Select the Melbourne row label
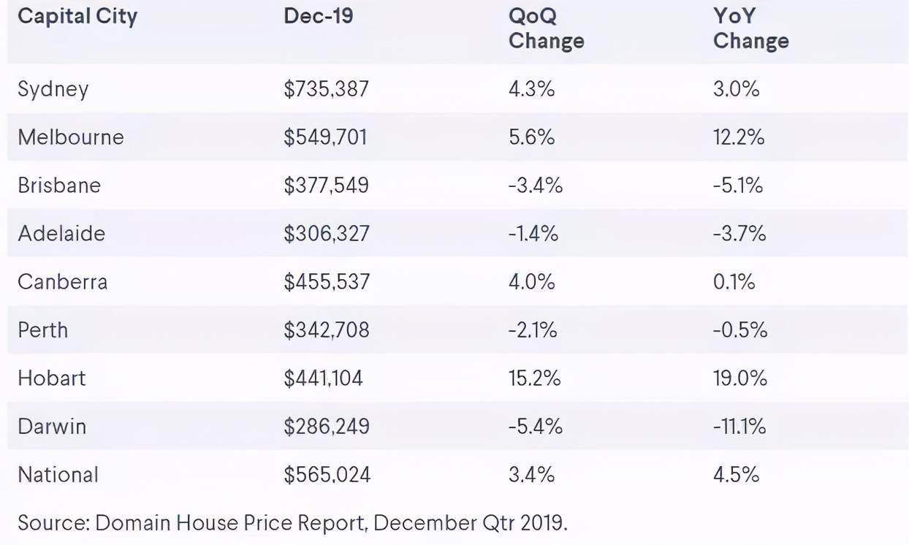909x545 pixels. pos(71,137)
